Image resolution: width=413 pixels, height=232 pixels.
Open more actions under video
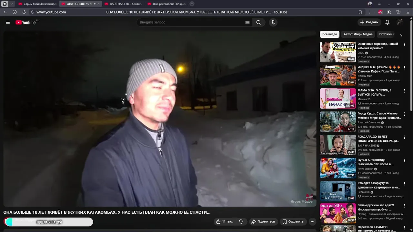pyautogui.click(x=312, y=222)
